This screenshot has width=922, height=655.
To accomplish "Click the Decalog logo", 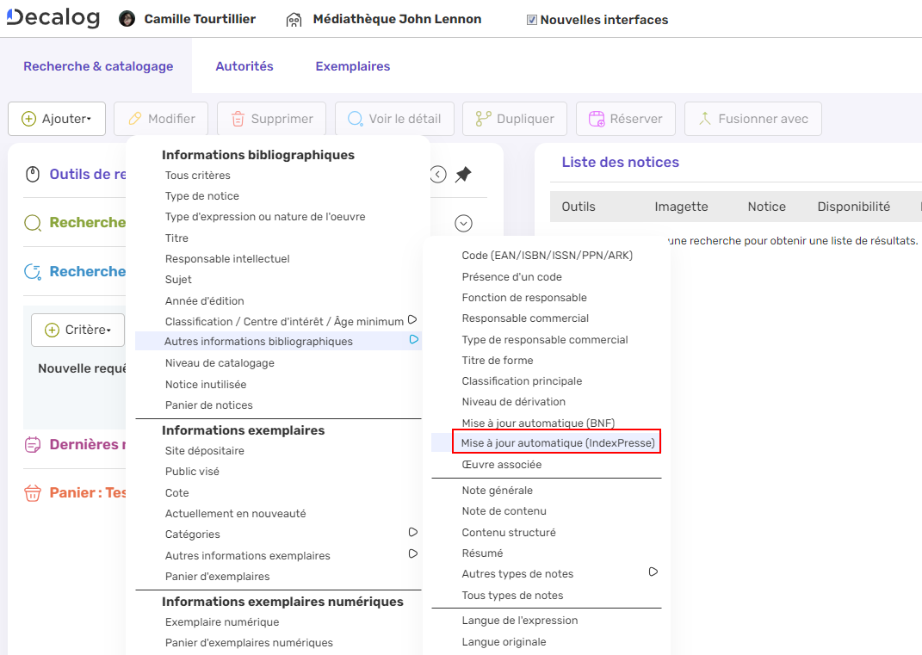I will pos(53,18).
